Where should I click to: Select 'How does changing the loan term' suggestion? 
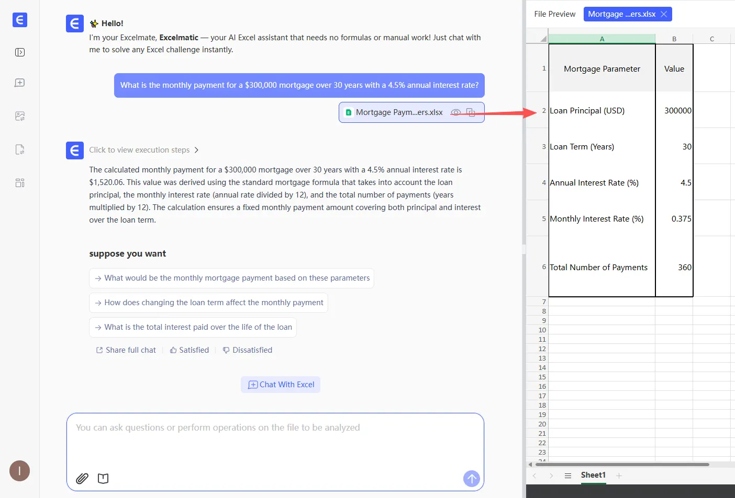208,303
